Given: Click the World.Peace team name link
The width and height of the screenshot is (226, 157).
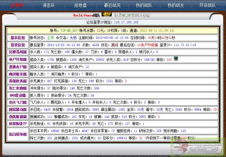Looking at the screenshot, I should click(x=86, y=15).
